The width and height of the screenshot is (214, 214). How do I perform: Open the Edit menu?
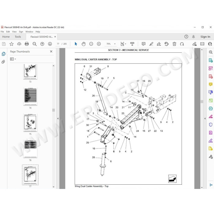pos(8,32)
